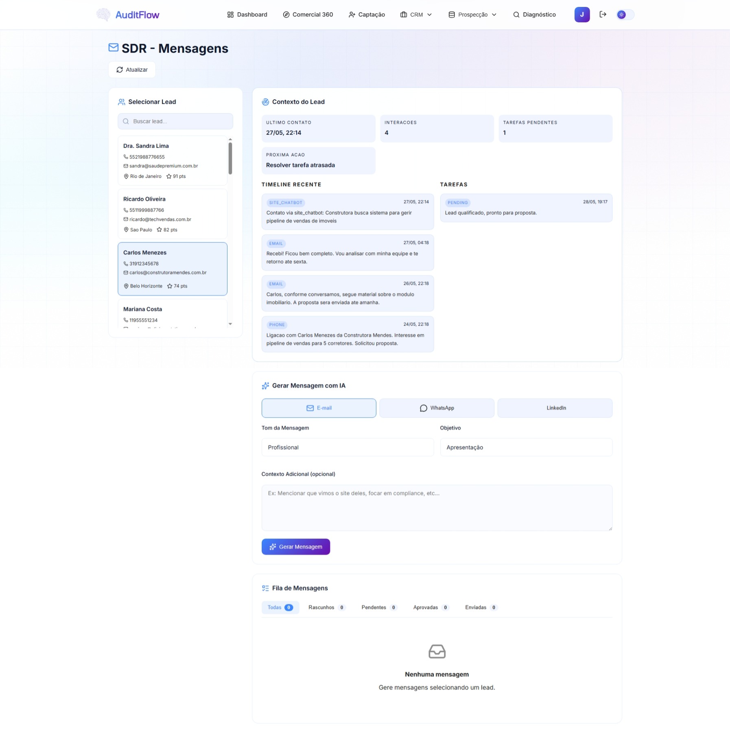Click the SITE_CHATBOT timeline entry

[348, 212]
